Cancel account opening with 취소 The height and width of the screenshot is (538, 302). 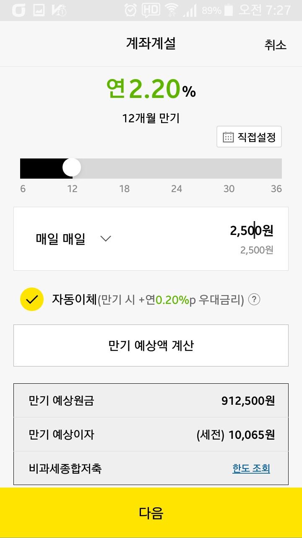coord(275,45)
